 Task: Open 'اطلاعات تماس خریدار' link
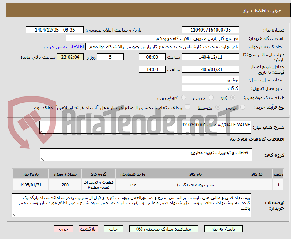pyautogui.click(x=64, y=47)
